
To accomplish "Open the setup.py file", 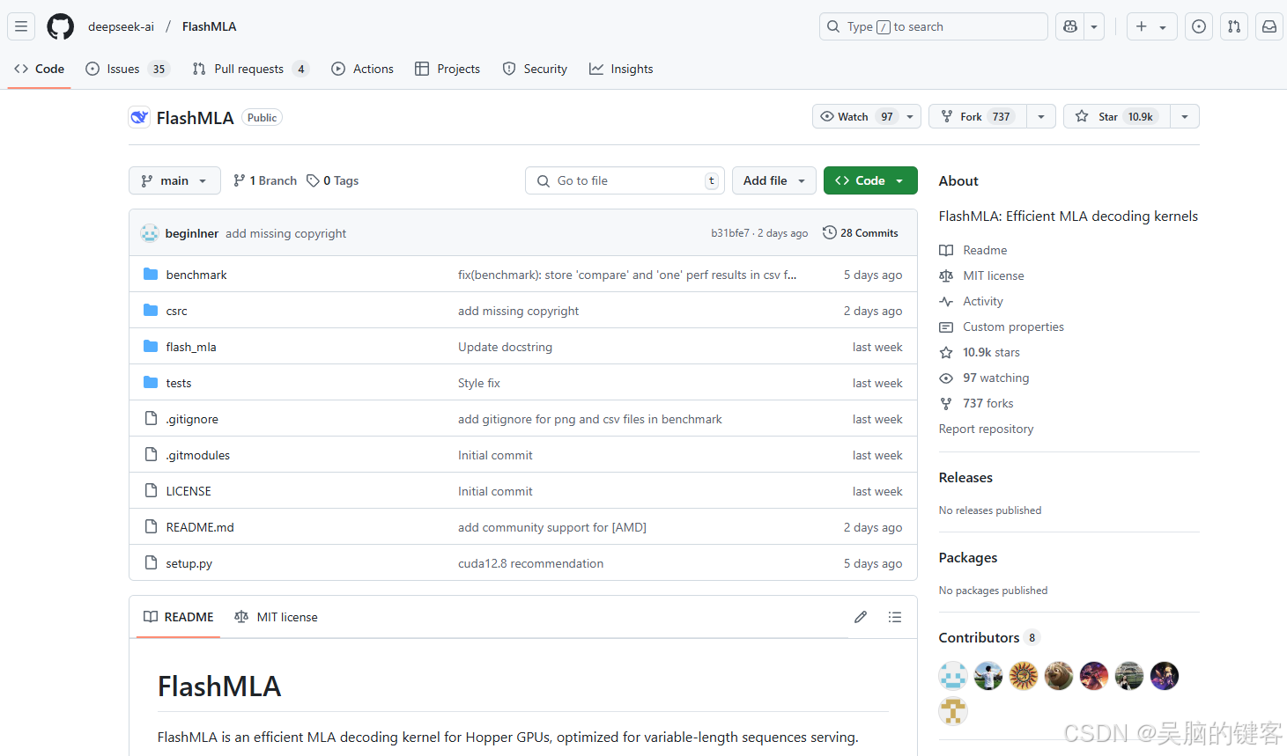I will 189,563.
